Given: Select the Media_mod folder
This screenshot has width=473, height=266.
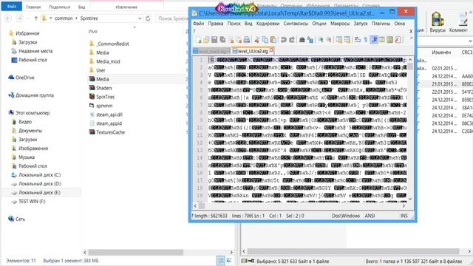Looking at the screenshot, I should (x=105, y=61).
